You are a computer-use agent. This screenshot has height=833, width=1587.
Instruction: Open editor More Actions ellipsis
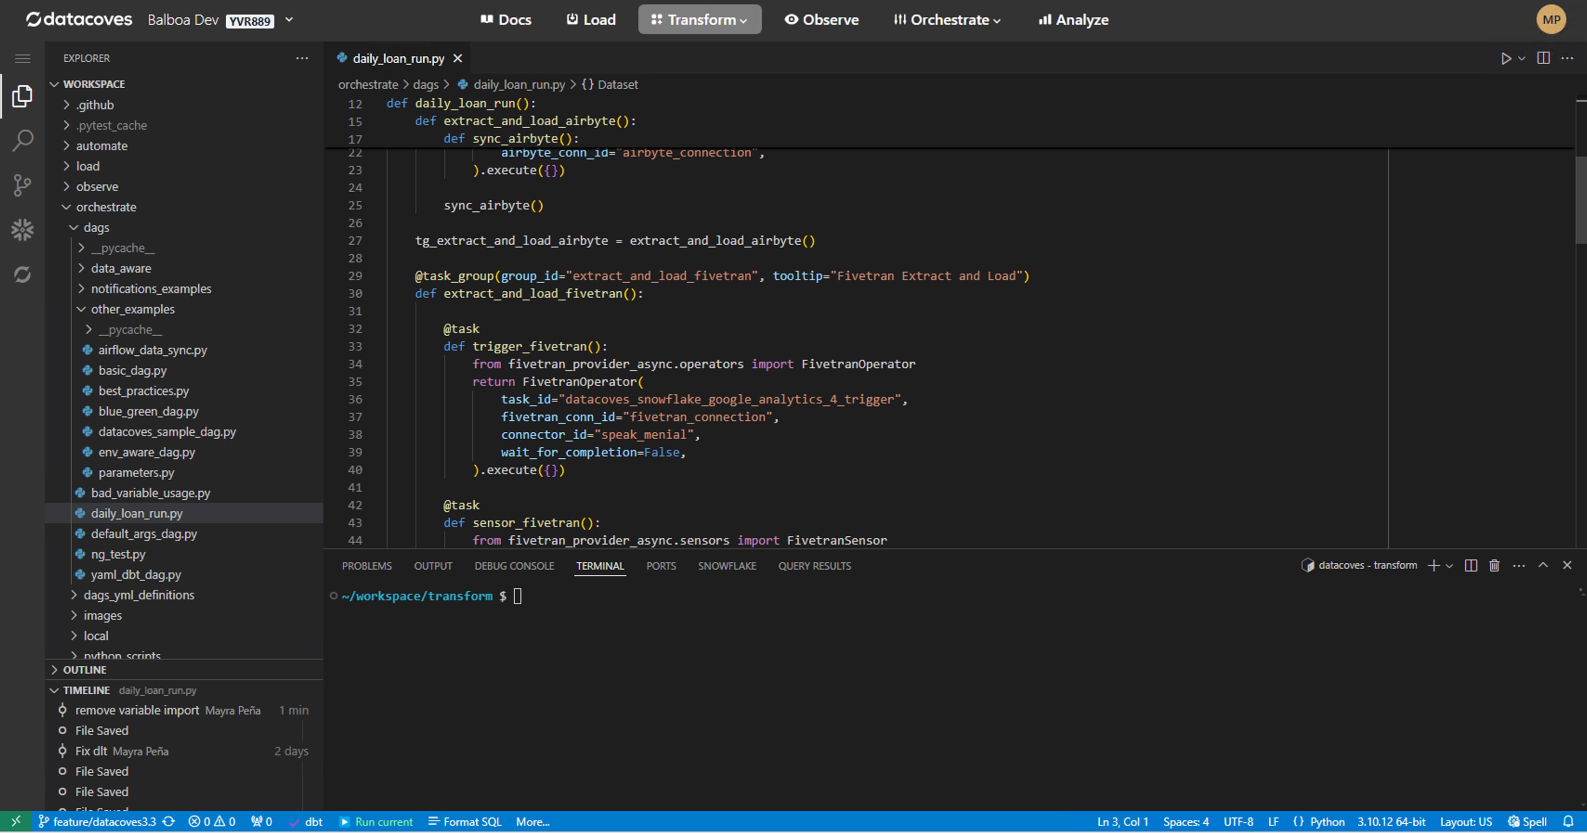[1567, 58]
